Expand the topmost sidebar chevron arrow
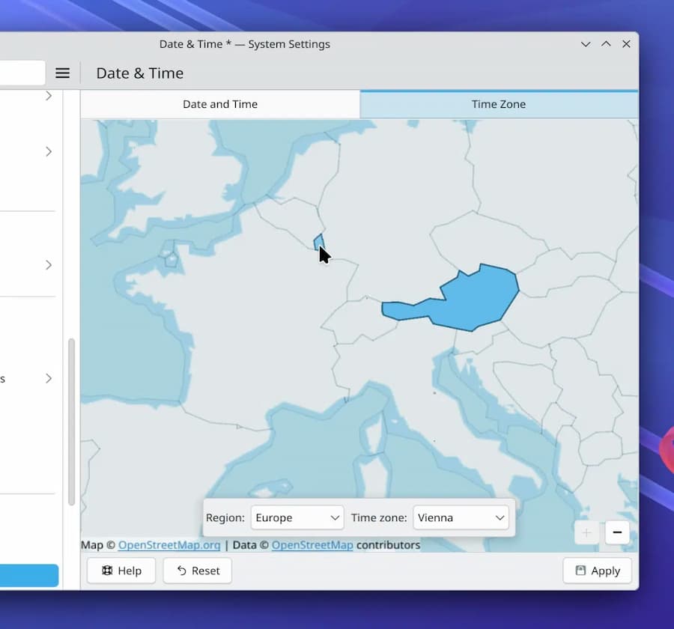The width and height of the screenshot is (674, 629). [x=49, y=96]
